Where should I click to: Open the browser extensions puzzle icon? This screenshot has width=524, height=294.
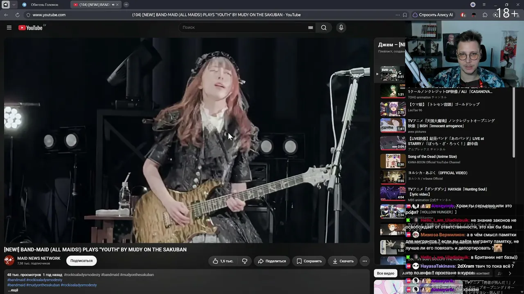[x=485, y=15]
